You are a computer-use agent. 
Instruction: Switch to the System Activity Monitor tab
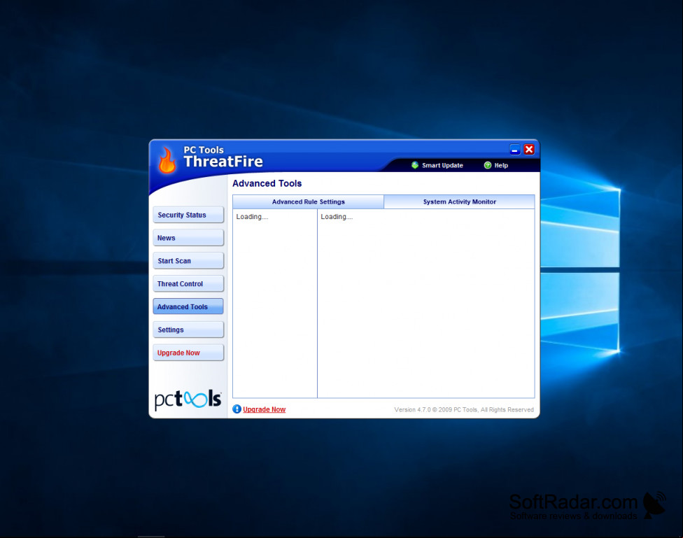tap(460, 201)
